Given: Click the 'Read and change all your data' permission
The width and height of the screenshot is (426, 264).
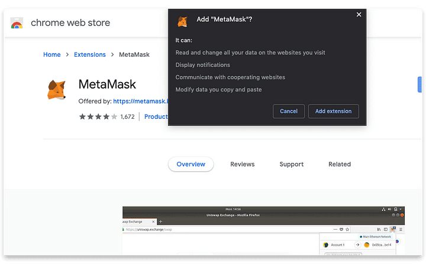Looking at the screenshot, I should [250, 53].
